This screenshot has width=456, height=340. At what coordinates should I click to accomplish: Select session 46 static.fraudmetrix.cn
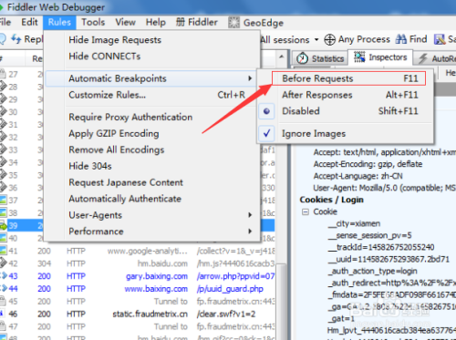click(138, 314)
